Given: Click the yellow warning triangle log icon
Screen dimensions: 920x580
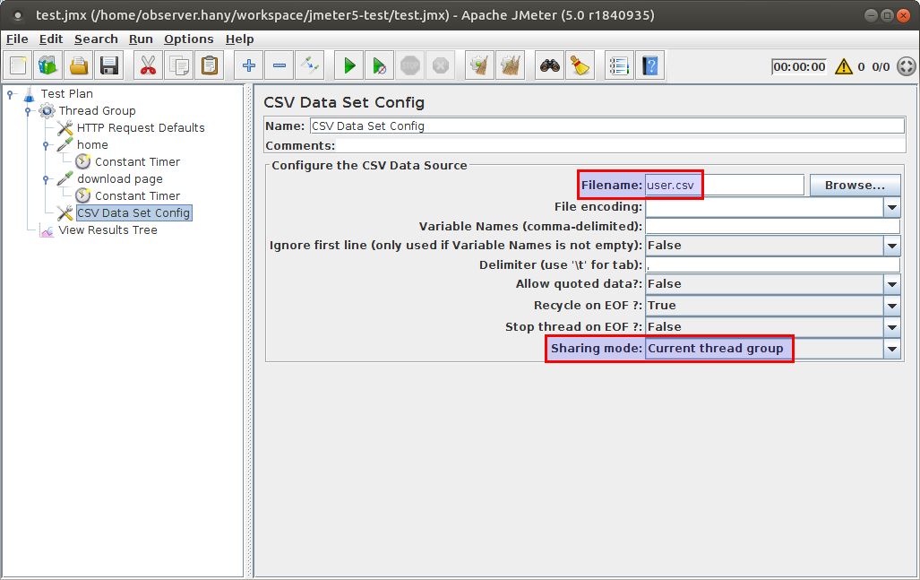Looking at the screenshot, I should click(843, 66).
